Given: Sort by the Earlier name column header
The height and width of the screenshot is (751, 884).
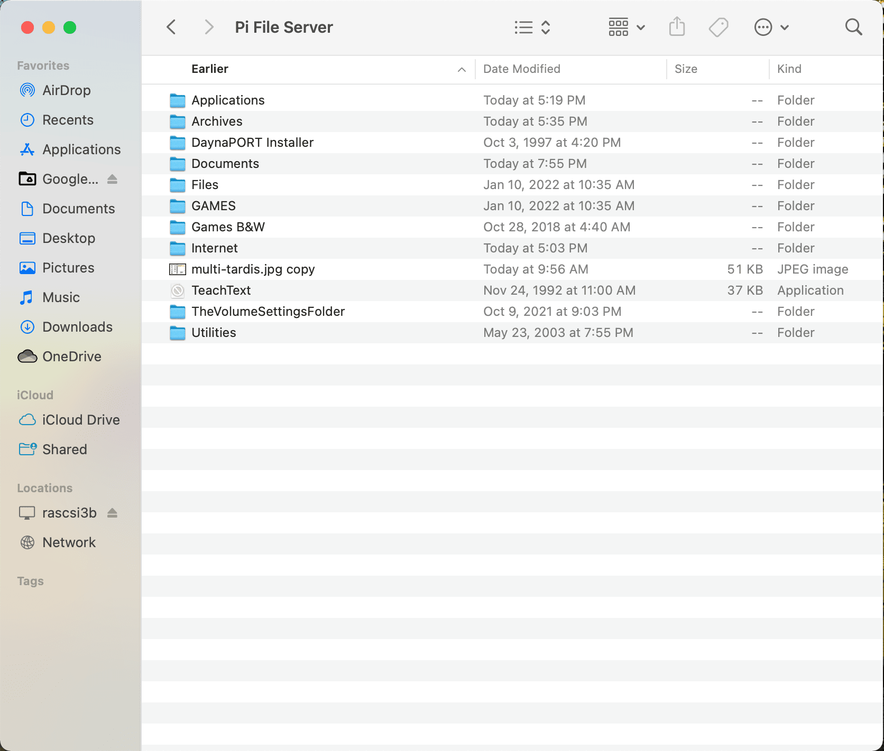Looking at the screenshot, I should (210, 69).
